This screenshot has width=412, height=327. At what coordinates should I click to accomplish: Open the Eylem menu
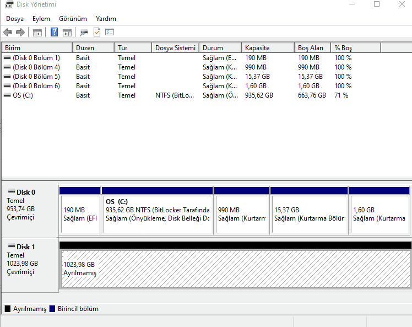click(41, 19)
